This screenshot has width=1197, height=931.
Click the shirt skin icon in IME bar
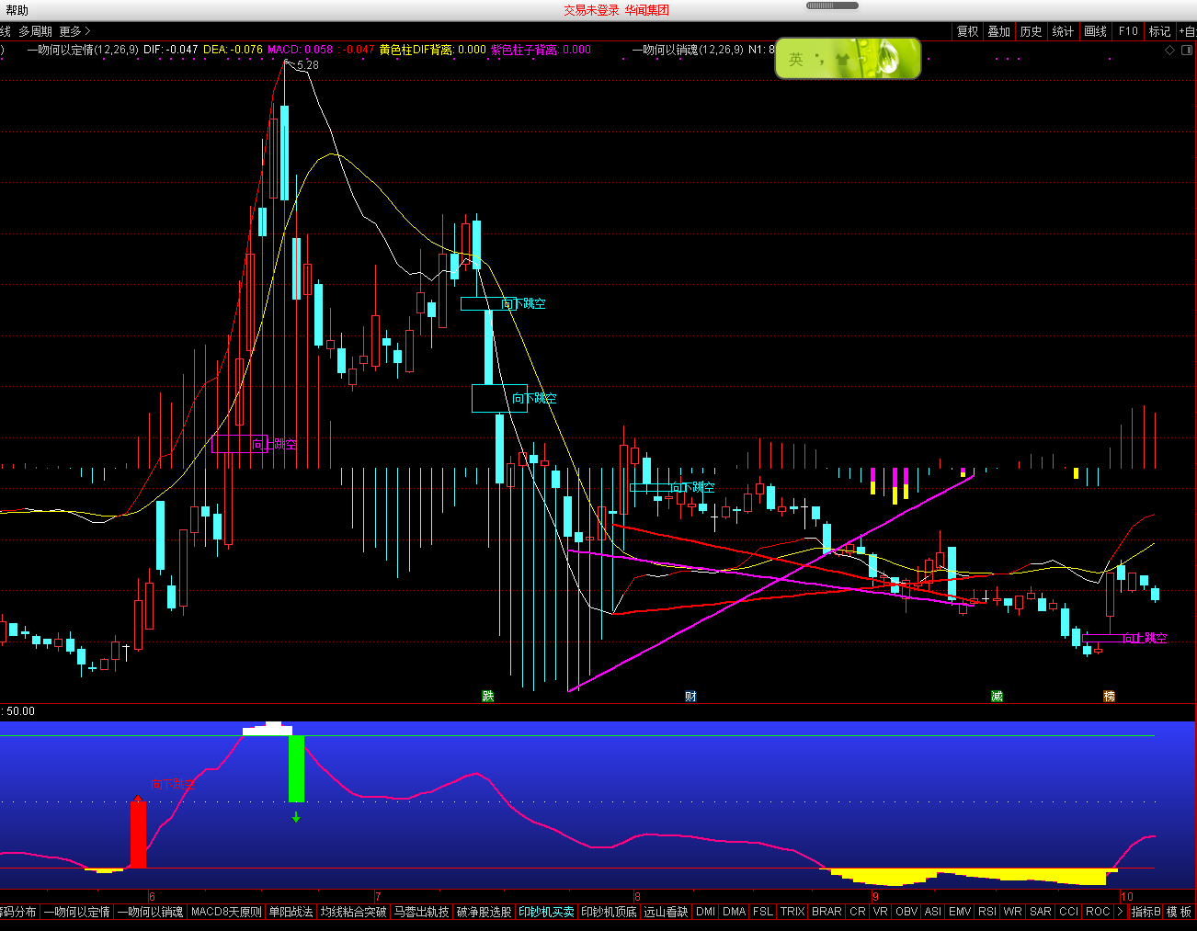[843, 60]
